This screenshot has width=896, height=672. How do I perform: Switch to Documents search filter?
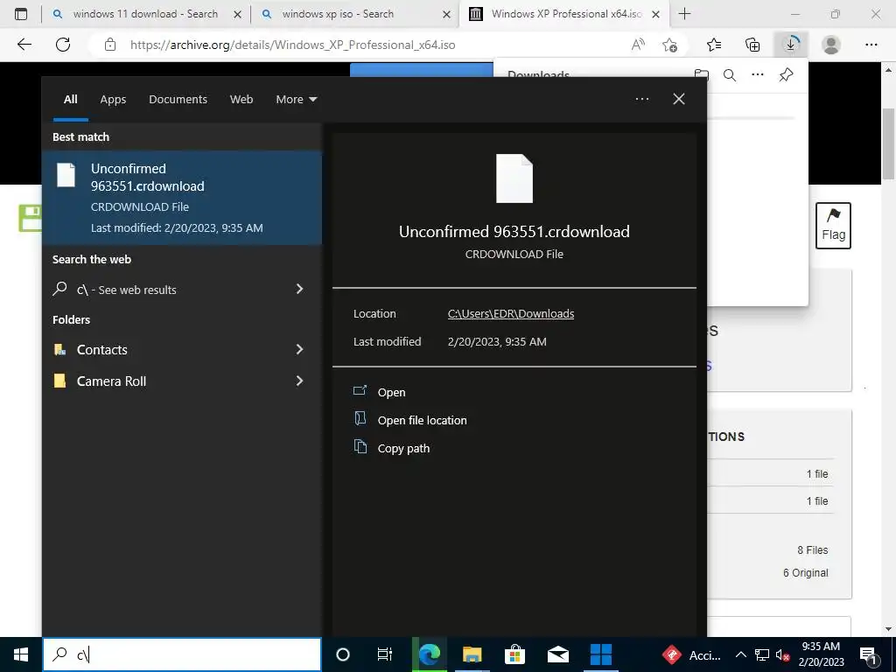[178, 100]
